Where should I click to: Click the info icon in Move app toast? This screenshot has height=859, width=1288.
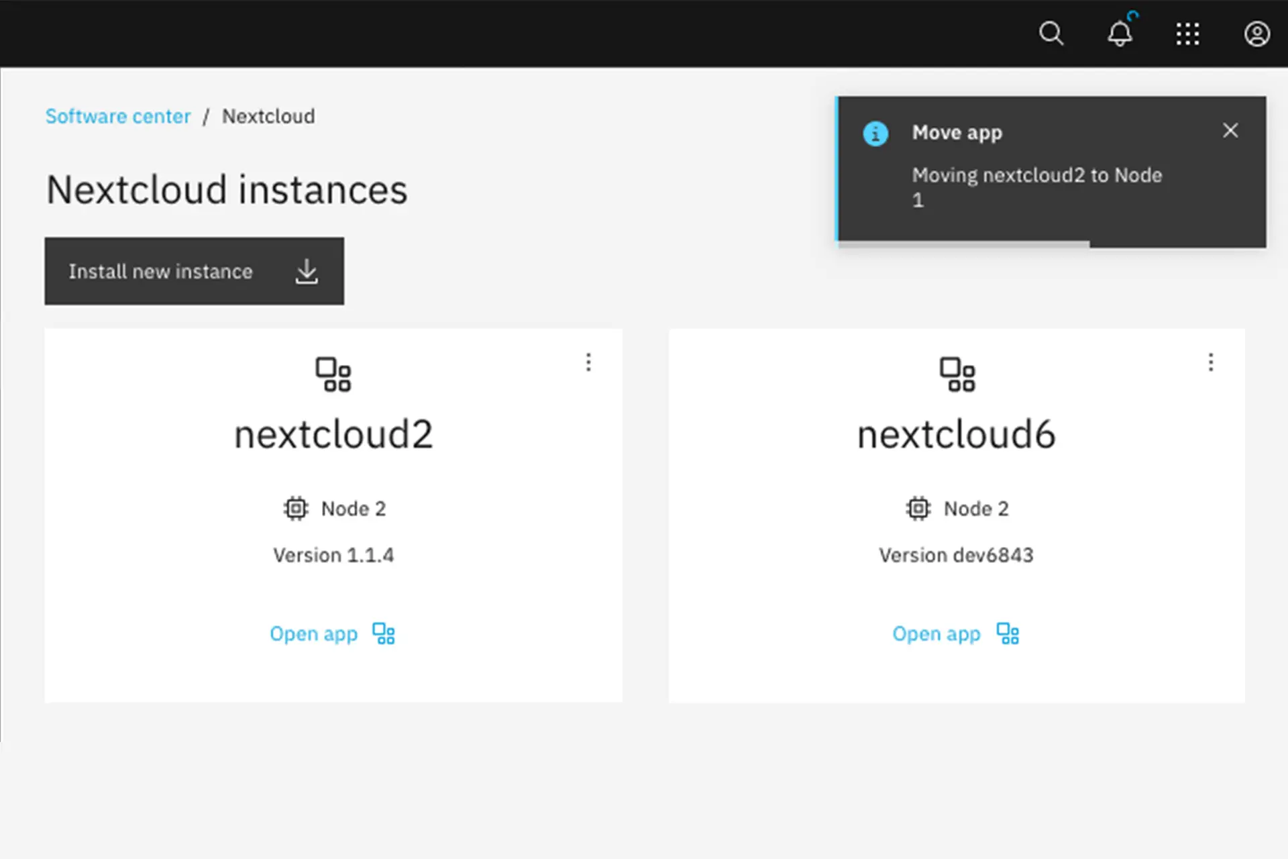(875, 134)
